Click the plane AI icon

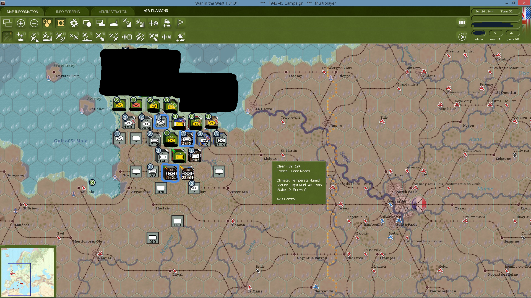pos(167,37)
